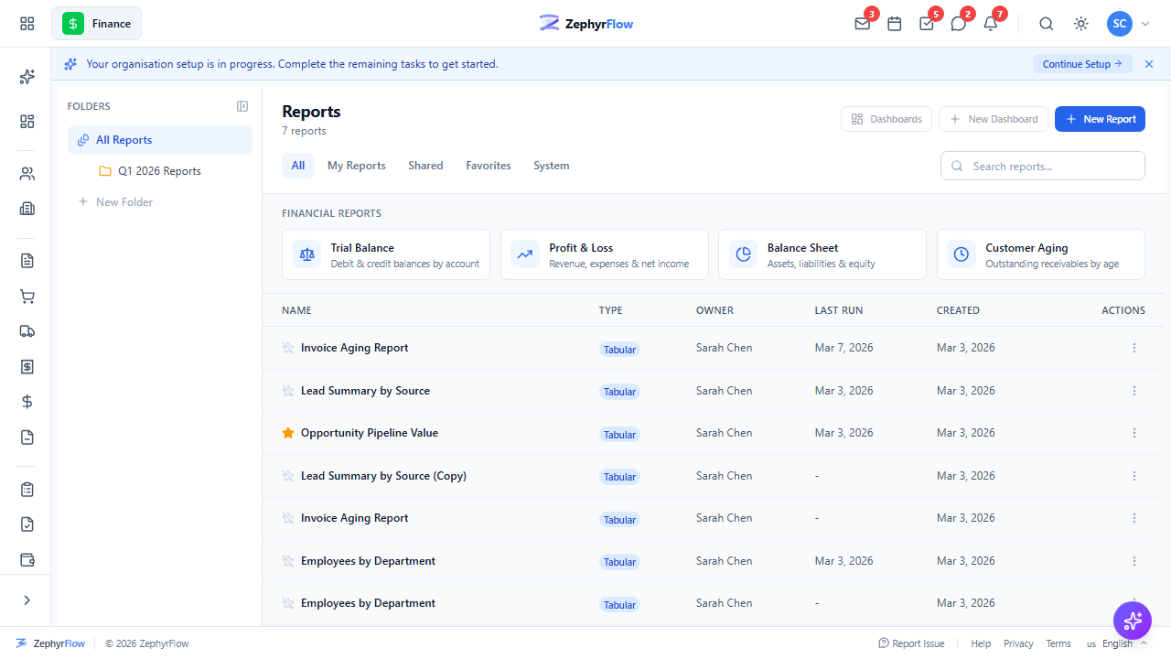
Task: Favorite Invoice Aging Report run Mar 7, 2026
Action: tap(288, 348)
